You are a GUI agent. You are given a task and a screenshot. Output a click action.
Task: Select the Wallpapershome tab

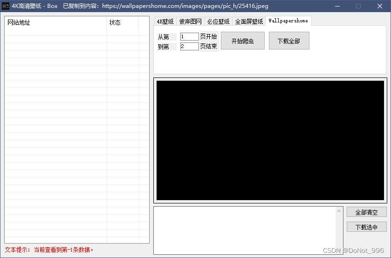288,21
